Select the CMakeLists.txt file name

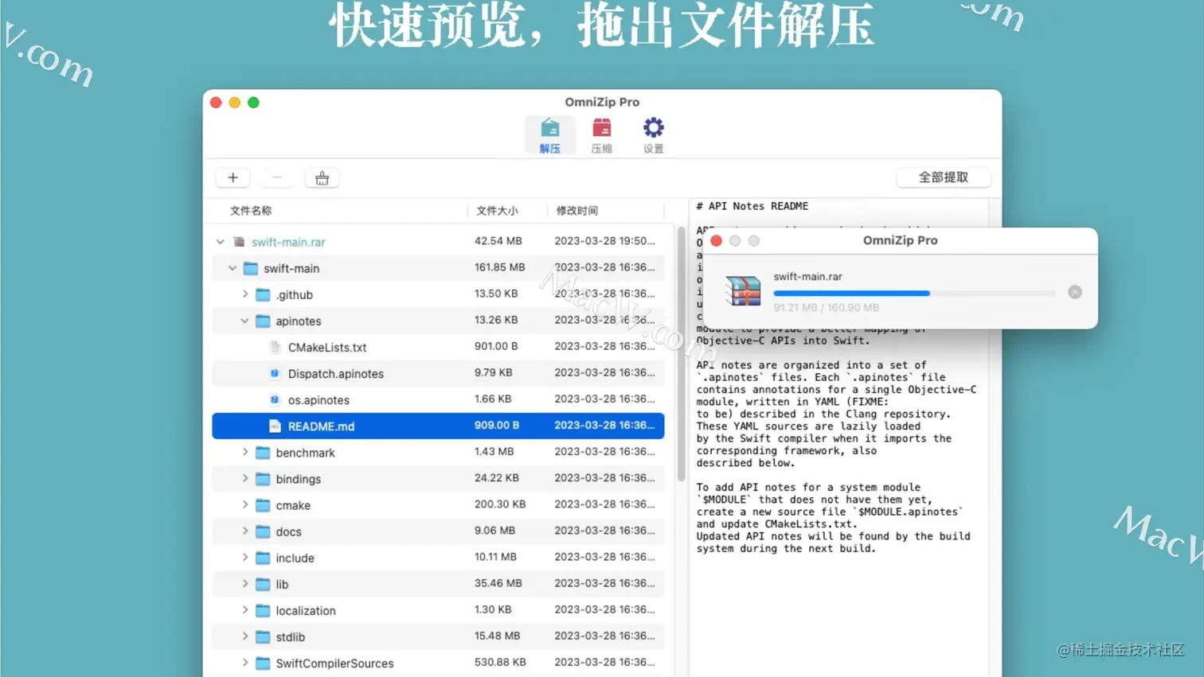point(327,347)
